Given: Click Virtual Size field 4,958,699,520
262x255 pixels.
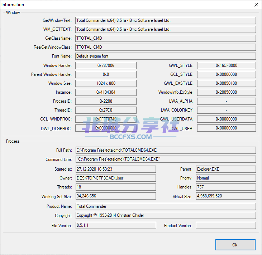Looking at the screenshot, I should tap(226, 196).
